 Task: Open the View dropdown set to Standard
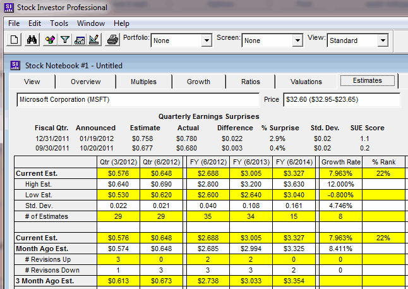382,40
